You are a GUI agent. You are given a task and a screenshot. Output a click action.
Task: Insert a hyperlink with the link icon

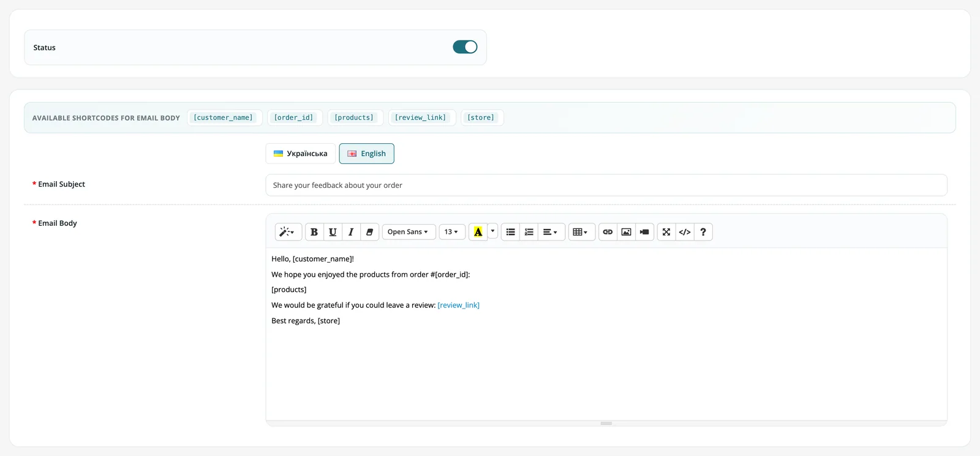[x=608, y=232]
